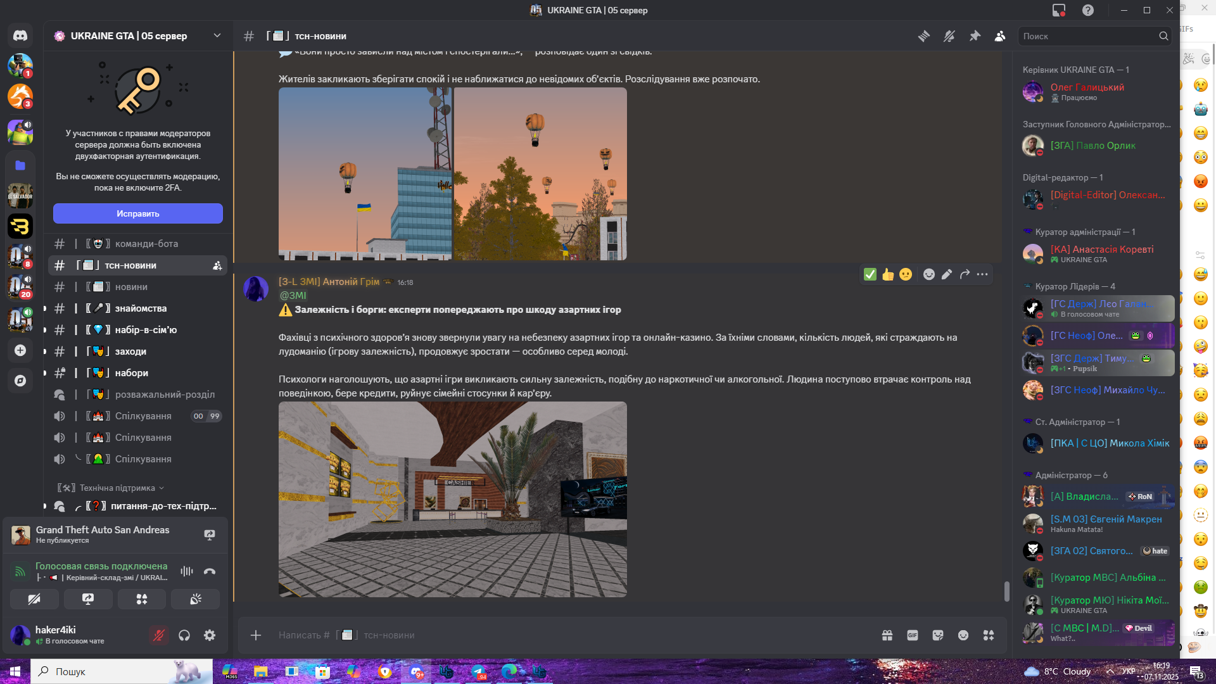This screenshot has height=684, width=1216.
Task: Open apps launcher in message box
Action: point(989,635)
